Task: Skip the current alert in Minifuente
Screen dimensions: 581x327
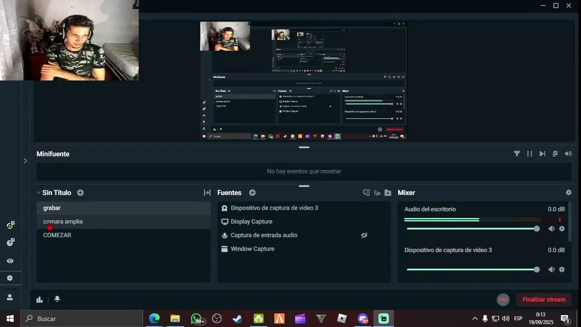Action: point(542,154)
